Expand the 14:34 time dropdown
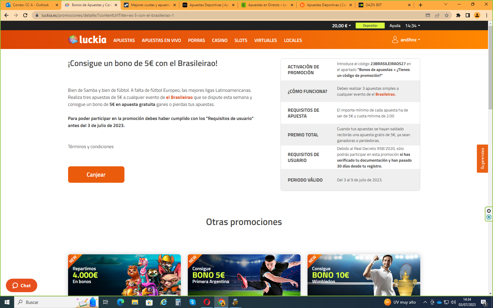The image size is (493, 308). coord(413,26)
